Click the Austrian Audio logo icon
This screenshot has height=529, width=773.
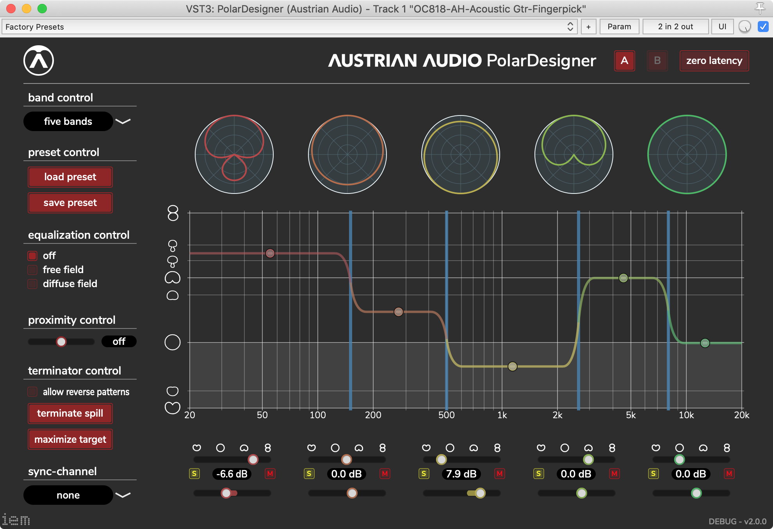pos(38,60)
